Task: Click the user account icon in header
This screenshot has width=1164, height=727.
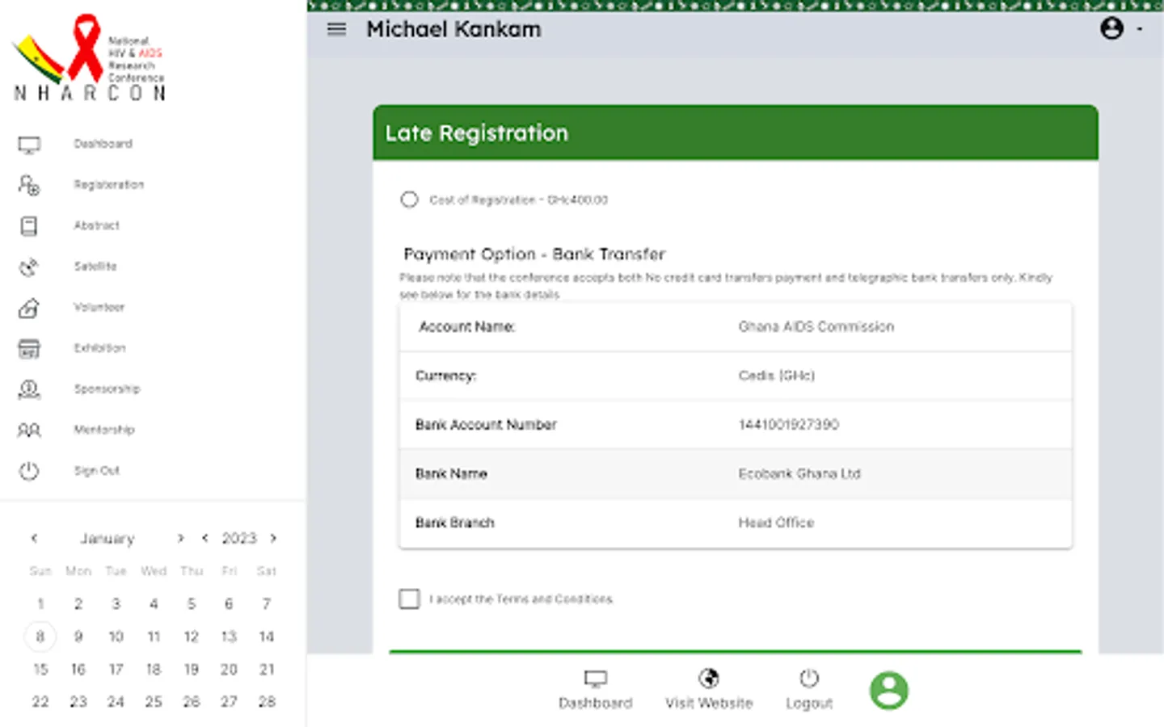Action: click(x=1111, y=29)
